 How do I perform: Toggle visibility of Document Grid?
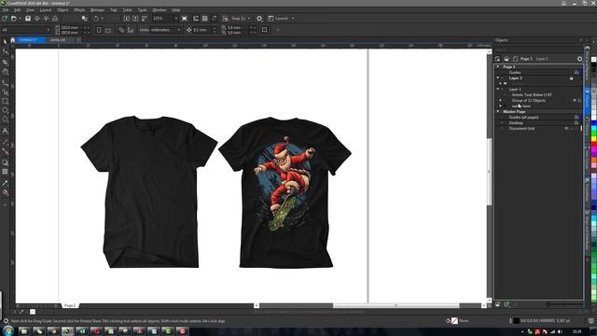(566, 129)
